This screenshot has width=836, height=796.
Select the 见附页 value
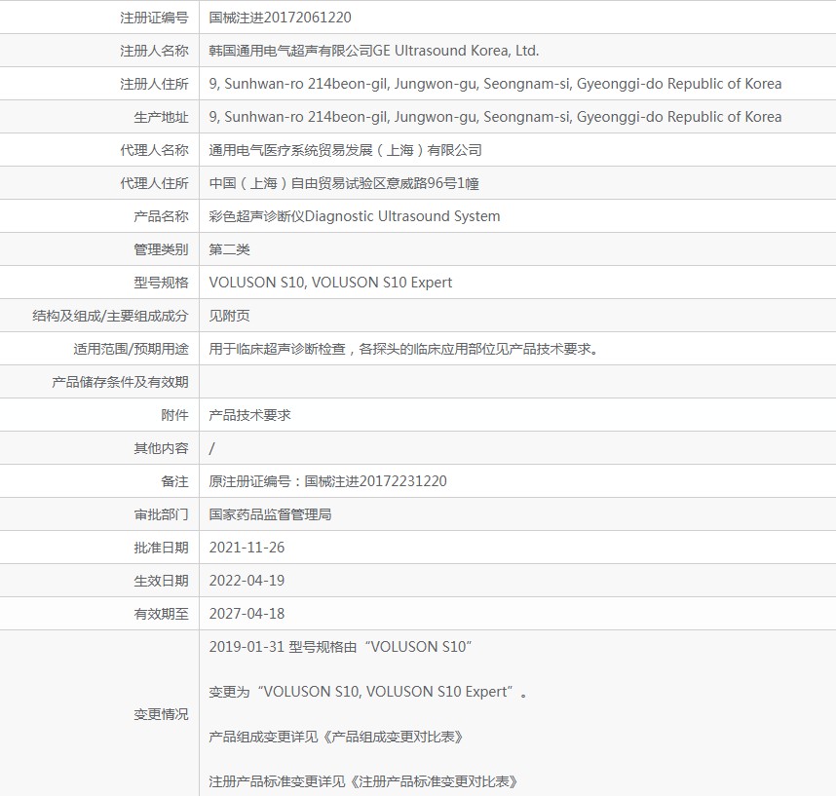pyautogui.click(x=229, y=316)
